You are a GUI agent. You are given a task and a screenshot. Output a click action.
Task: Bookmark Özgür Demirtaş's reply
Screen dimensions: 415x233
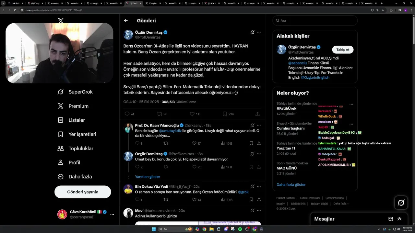(x=251, y=167)
